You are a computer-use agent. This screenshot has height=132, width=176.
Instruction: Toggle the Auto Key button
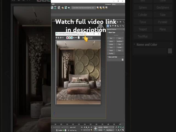100,127
